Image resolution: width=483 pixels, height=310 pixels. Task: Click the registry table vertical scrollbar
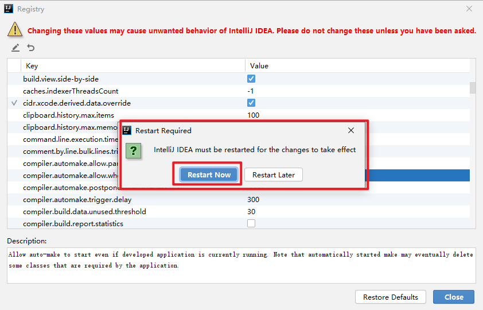point(473,88)
